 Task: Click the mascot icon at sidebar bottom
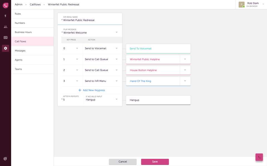pos(5,159)
